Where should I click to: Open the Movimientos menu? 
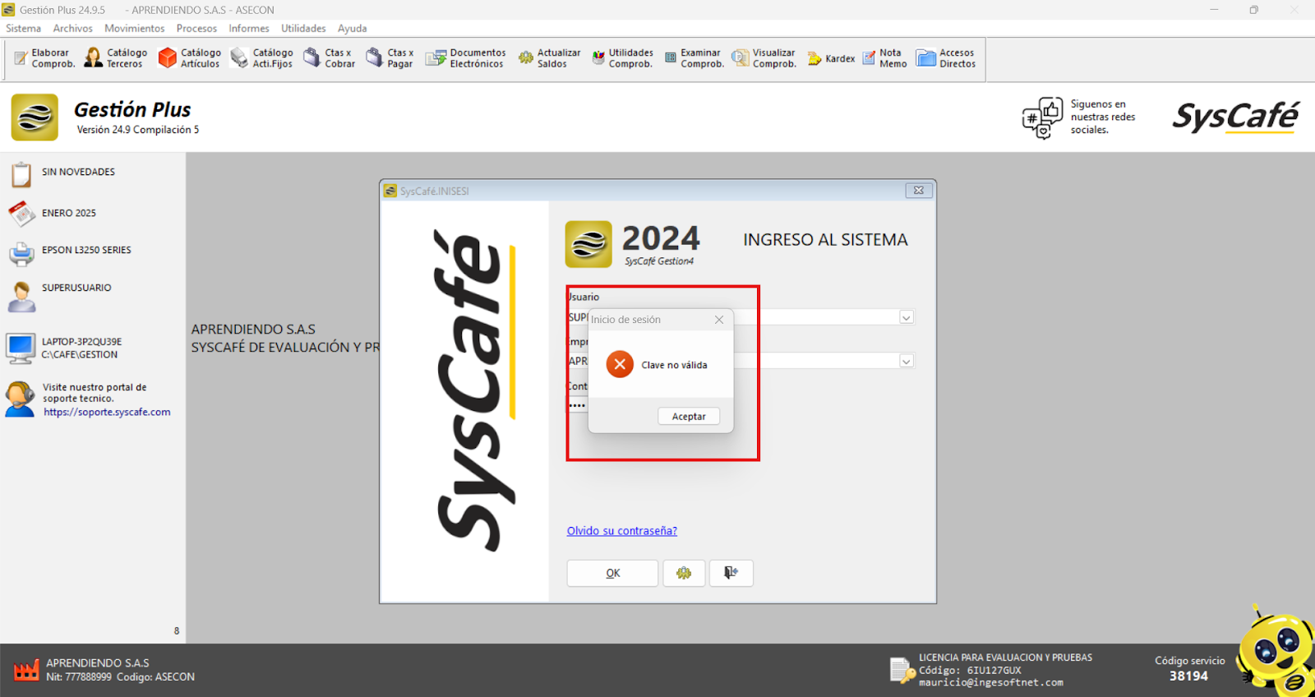tap(134, 28)
